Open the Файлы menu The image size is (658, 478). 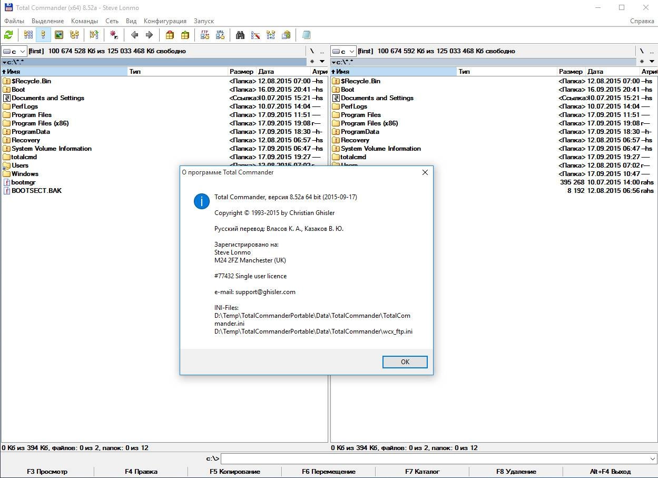pyautogui.click(x=14, y=21)
